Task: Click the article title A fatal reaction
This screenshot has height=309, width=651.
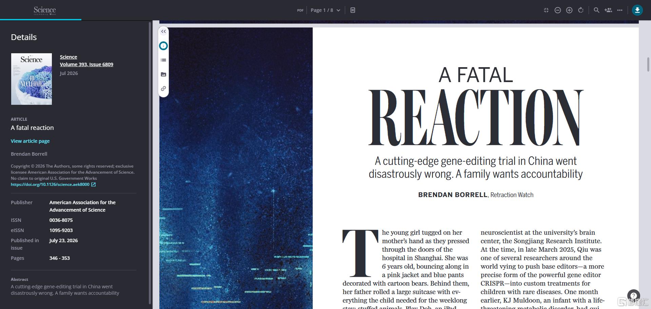Action: point(32,128)
